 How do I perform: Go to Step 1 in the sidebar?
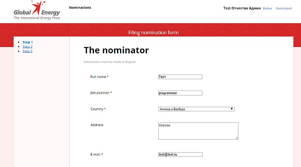[27, 42]
